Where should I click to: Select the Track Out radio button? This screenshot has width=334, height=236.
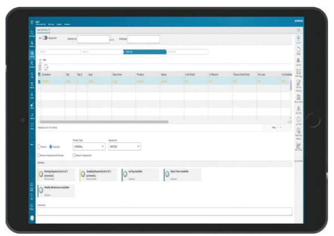click(50, 146)
